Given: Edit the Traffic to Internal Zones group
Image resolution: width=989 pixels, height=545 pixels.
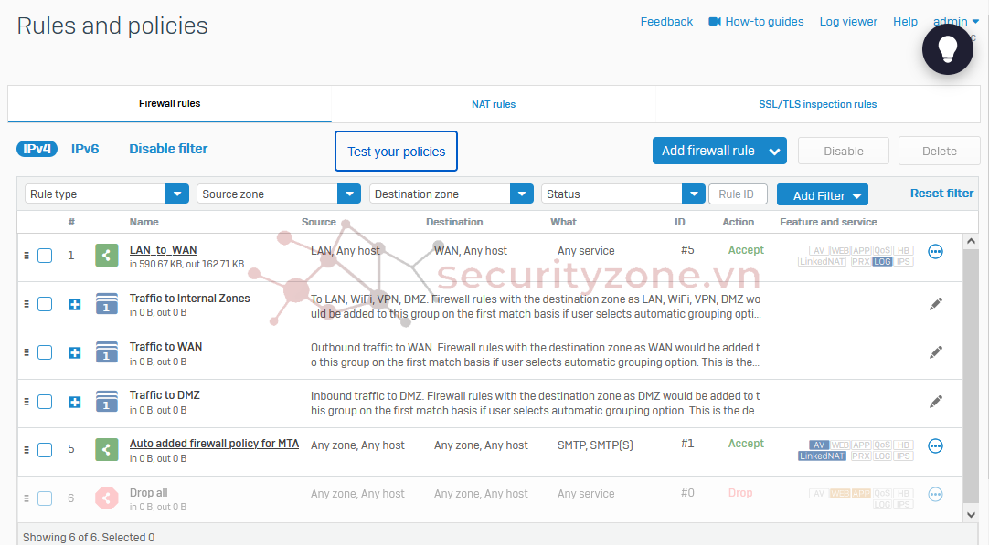Looking at the screenshot, I should click(x=935, y=304).
